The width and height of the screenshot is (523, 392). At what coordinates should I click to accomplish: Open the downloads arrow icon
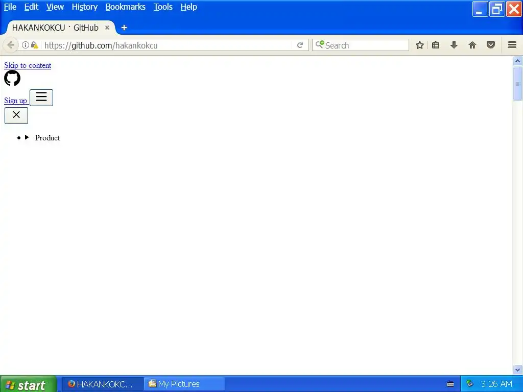pos(454,45)
